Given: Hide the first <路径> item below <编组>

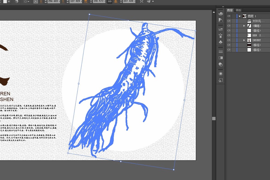Looking at the screenshot, I should pos(229,31).
